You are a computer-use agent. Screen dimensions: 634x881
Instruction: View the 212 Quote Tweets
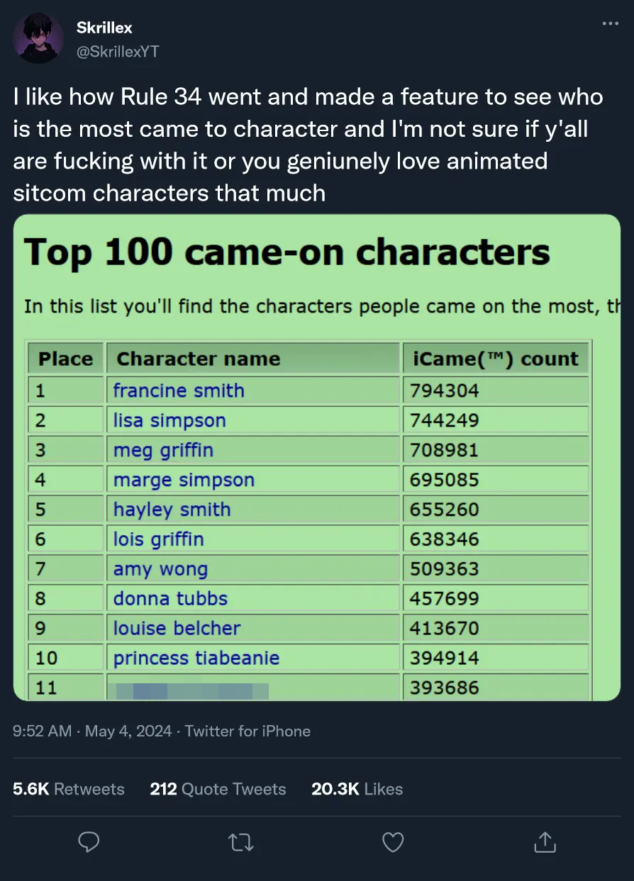click(x=218, y=789)
